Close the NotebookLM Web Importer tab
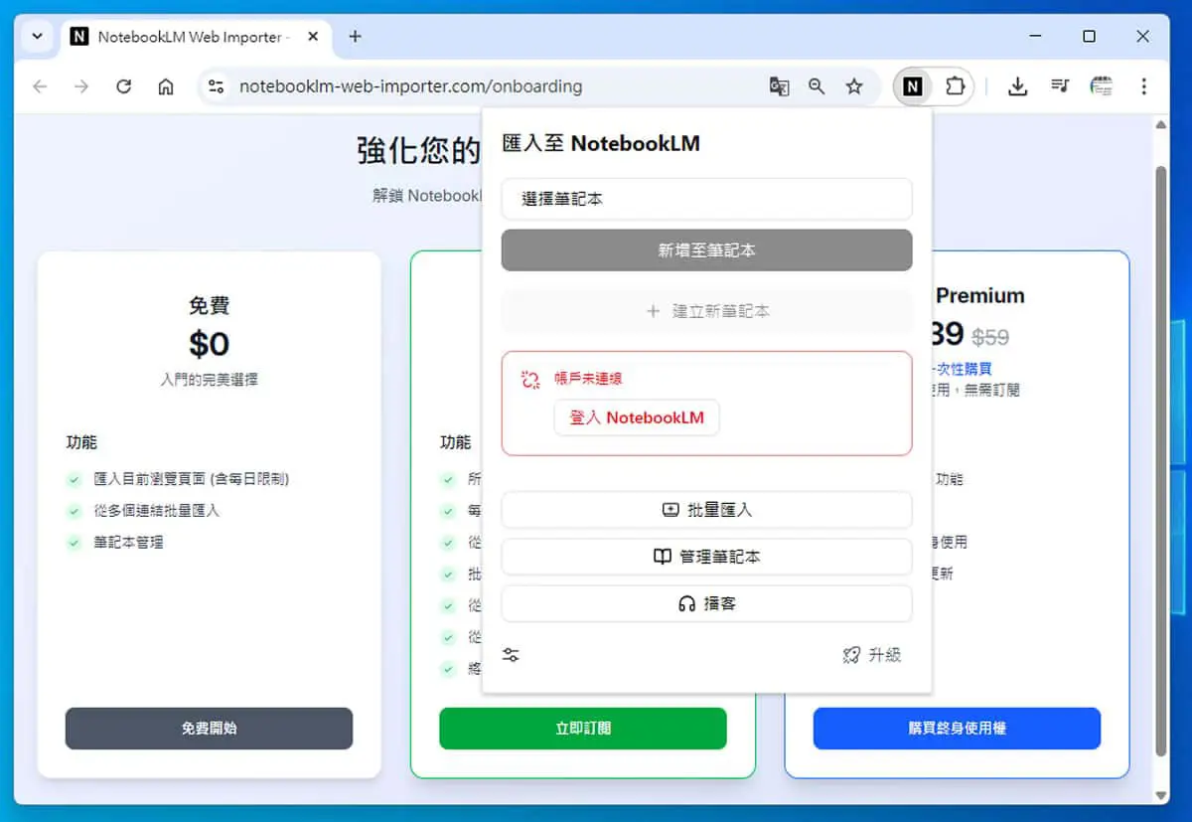Image resolution: width=1192 pixels, height=822 pixels. [314, 37]
